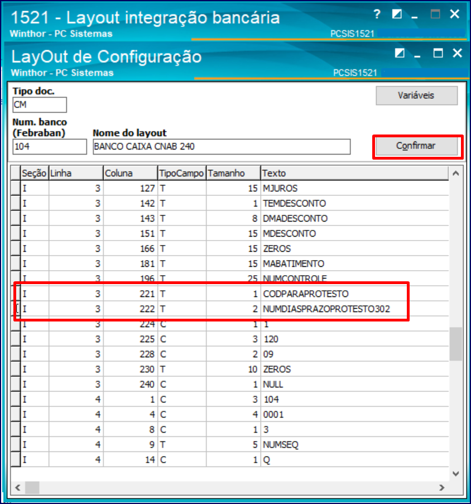This screenshot has width=471, height=504.
Task: Click the Coluna cell with value 240
Action: point(131,385)
